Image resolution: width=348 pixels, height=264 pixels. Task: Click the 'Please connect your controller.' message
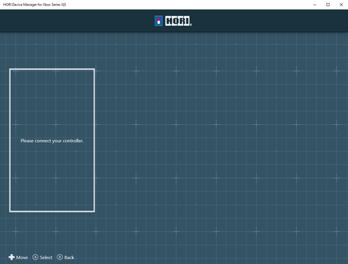point(52,141)
